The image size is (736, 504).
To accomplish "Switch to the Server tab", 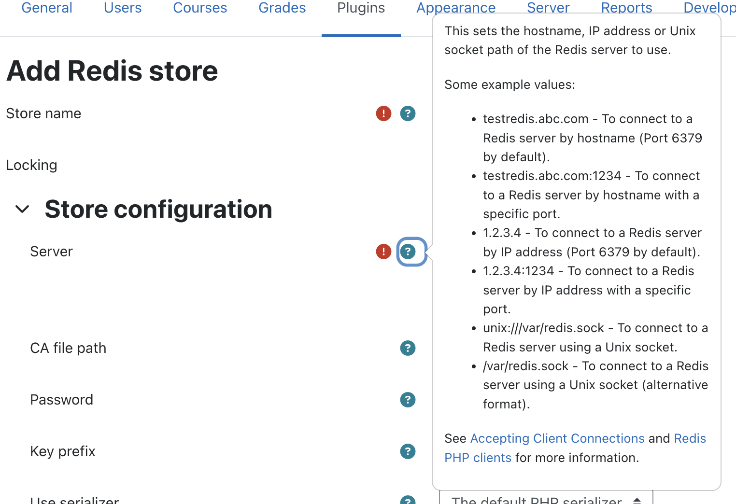I will [x=548, y=8].
